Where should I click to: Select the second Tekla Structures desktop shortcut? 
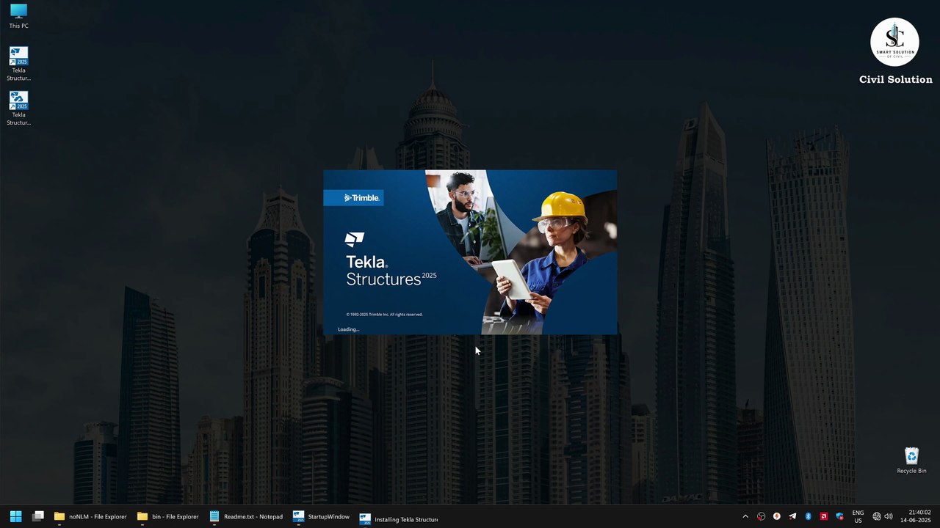point(18,109)
